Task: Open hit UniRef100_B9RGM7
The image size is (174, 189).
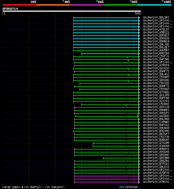Action: click(x=156, y=140)
